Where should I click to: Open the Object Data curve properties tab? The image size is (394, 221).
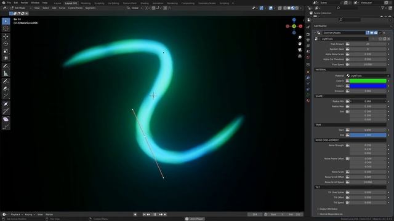[308, 95]
